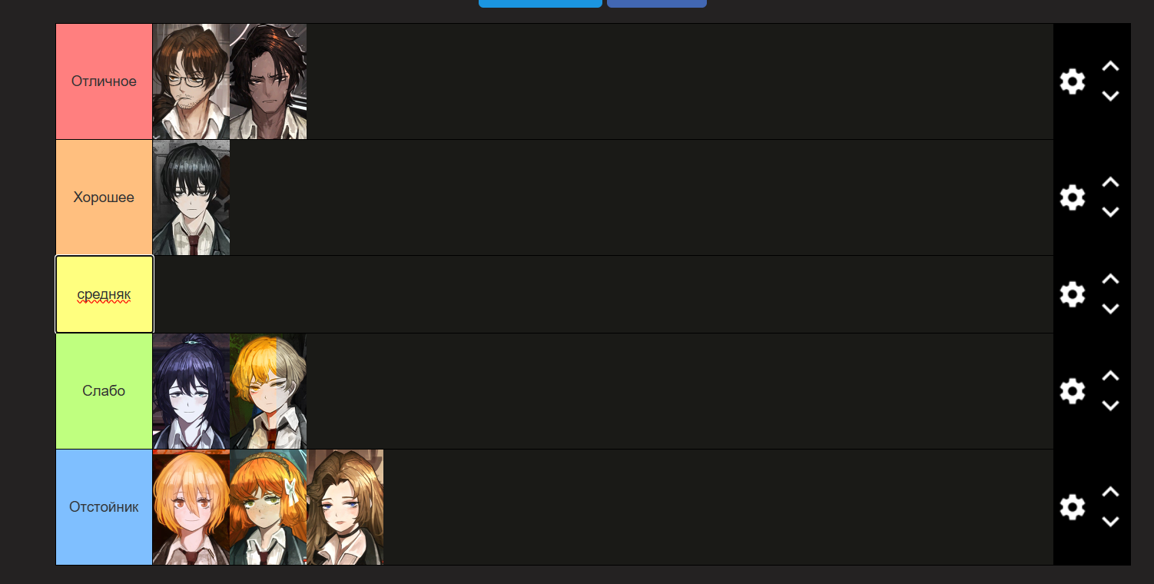Image resolution: width=1154 pixels, height=584 pixels.
Task: Click the red Отличное tier label
Action: pyautogui.click(x=104, y=81)
